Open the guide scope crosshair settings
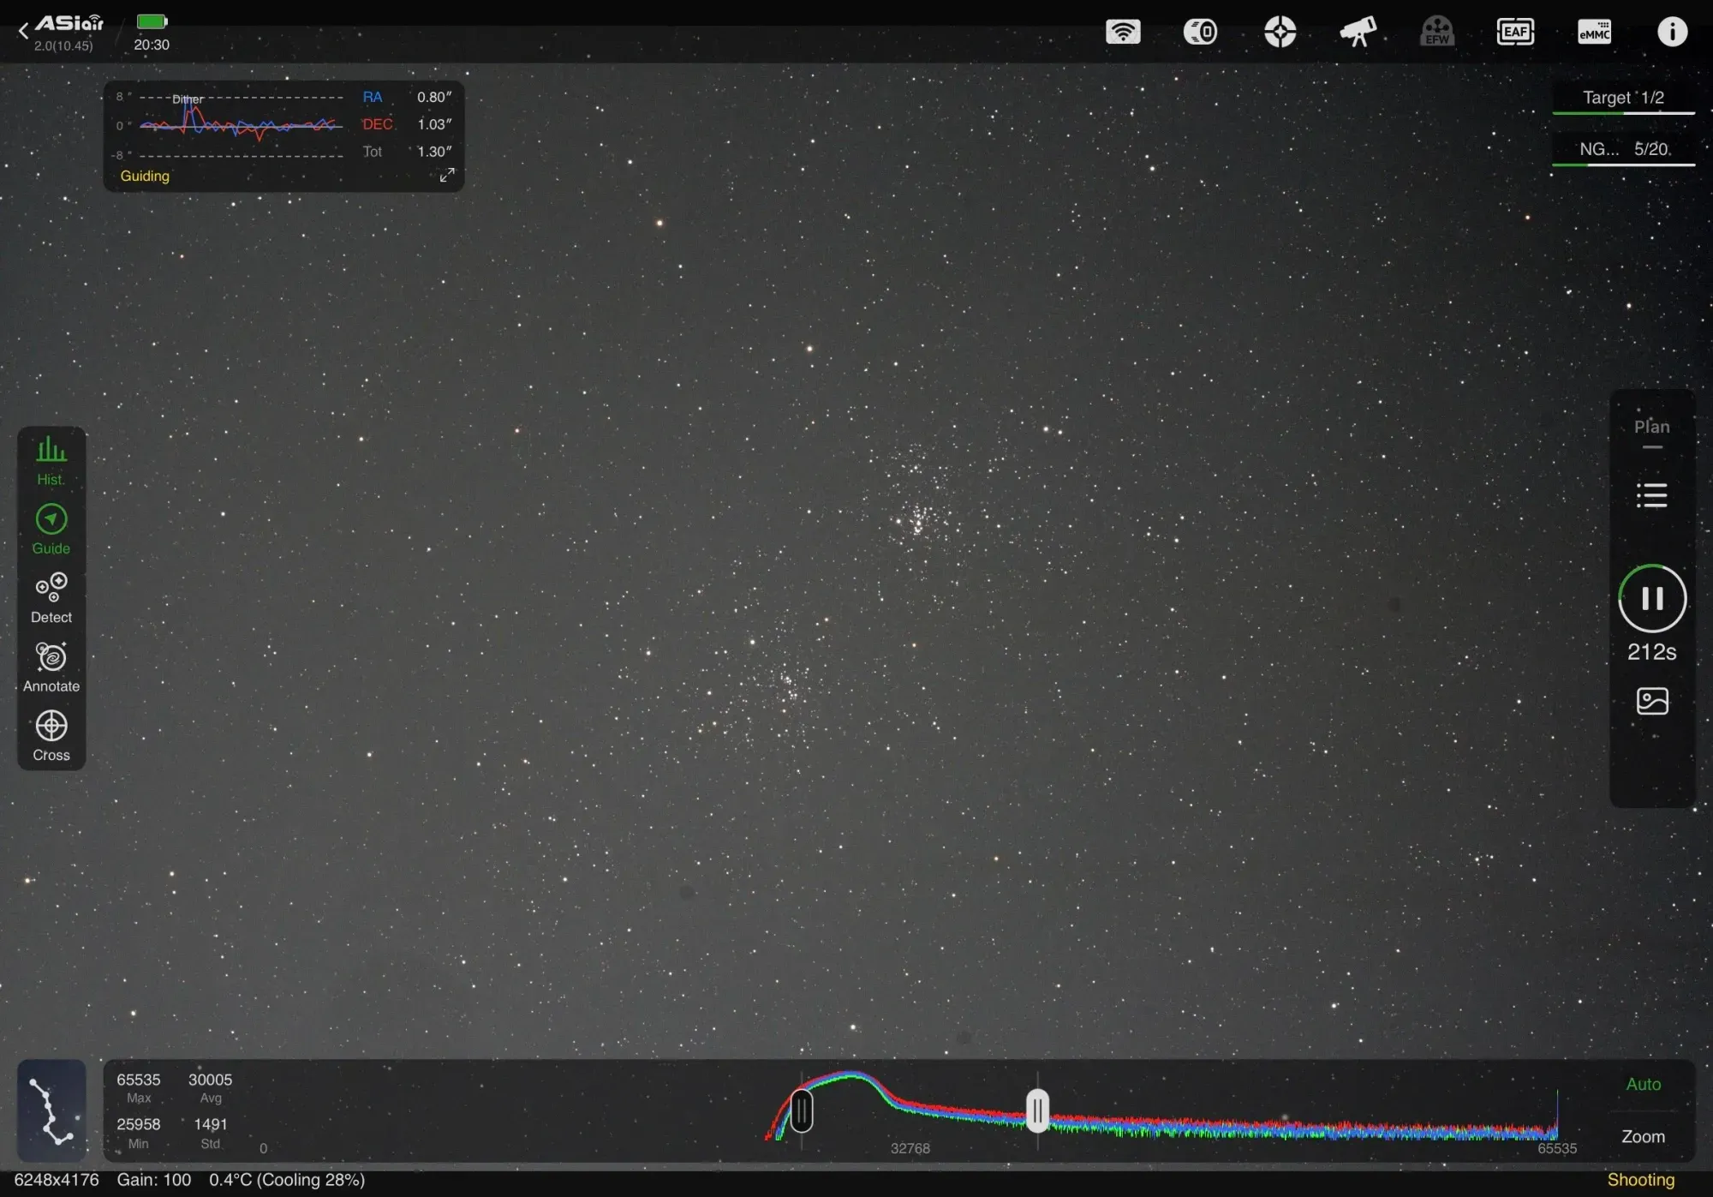The height and width of the screenshot is (1197, 1713). click(1280, 33)
